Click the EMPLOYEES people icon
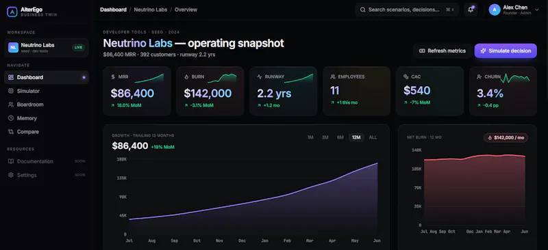This screenshot has height=250, width=548. click(x=333, y=77)
